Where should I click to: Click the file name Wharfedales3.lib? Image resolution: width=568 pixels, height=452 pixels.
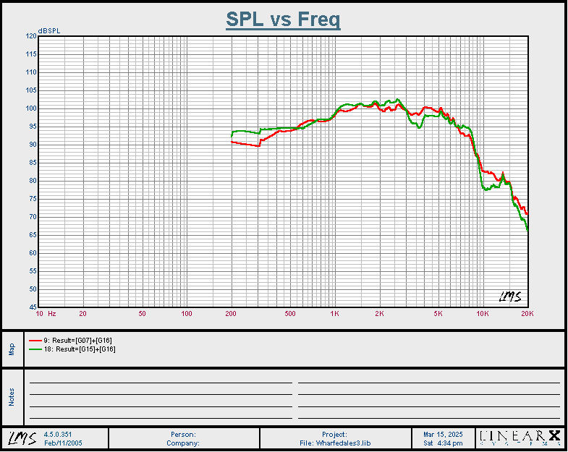click(334, 443)
